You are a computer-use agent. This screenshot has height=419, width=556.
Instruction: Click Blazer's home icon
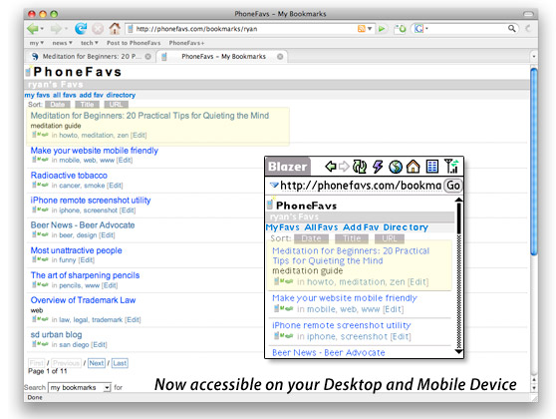coord(414,167)
